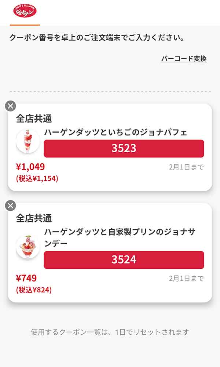
Task: Open the バーコード変換 link
Action: (x=184, y=59)
